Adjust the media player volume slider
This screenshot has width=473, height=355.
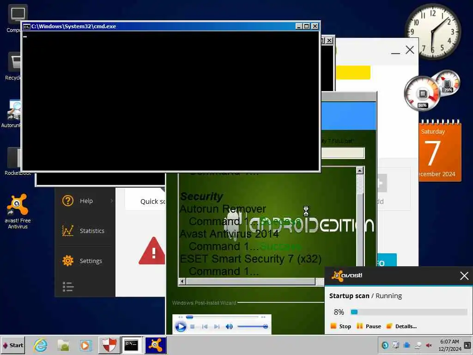click(253, 326)
